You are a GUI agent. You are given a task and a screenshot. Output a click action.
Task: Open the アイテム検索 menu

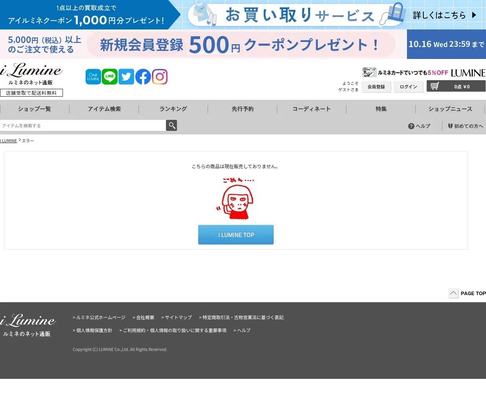[x=104, y=109]
